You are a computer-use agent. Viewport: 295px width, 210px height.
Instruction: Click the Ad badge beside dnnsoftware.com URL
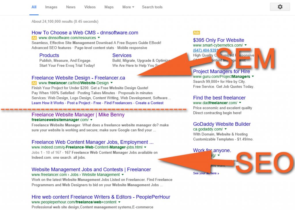tap(34, 38)
